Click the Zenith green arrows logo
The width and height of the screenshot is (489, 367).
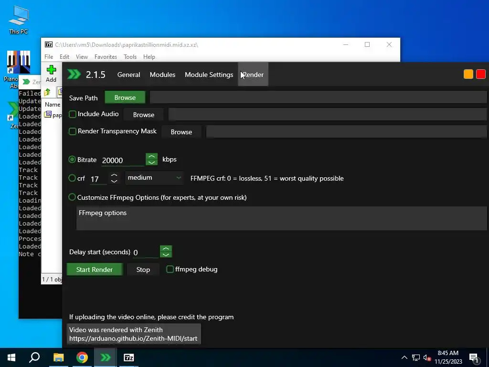74,74
